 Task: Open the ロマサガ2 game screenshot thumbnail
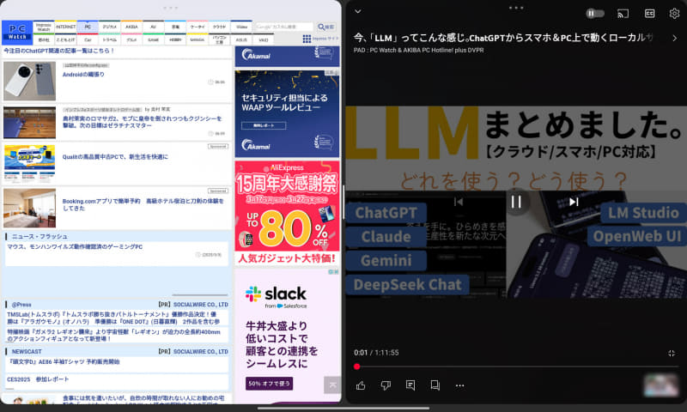coord(30,123)
